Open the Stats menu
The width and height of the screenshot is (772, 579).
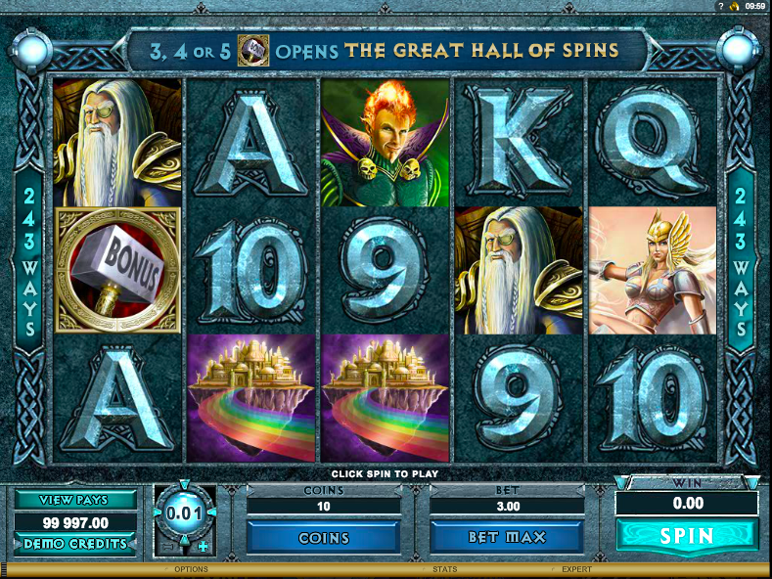444,569
